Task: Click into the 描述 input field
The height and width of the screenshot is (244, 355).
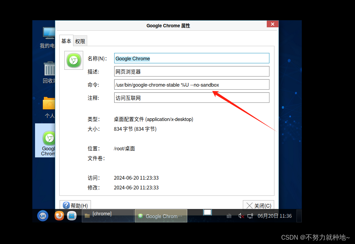Action: coord(192,71)
